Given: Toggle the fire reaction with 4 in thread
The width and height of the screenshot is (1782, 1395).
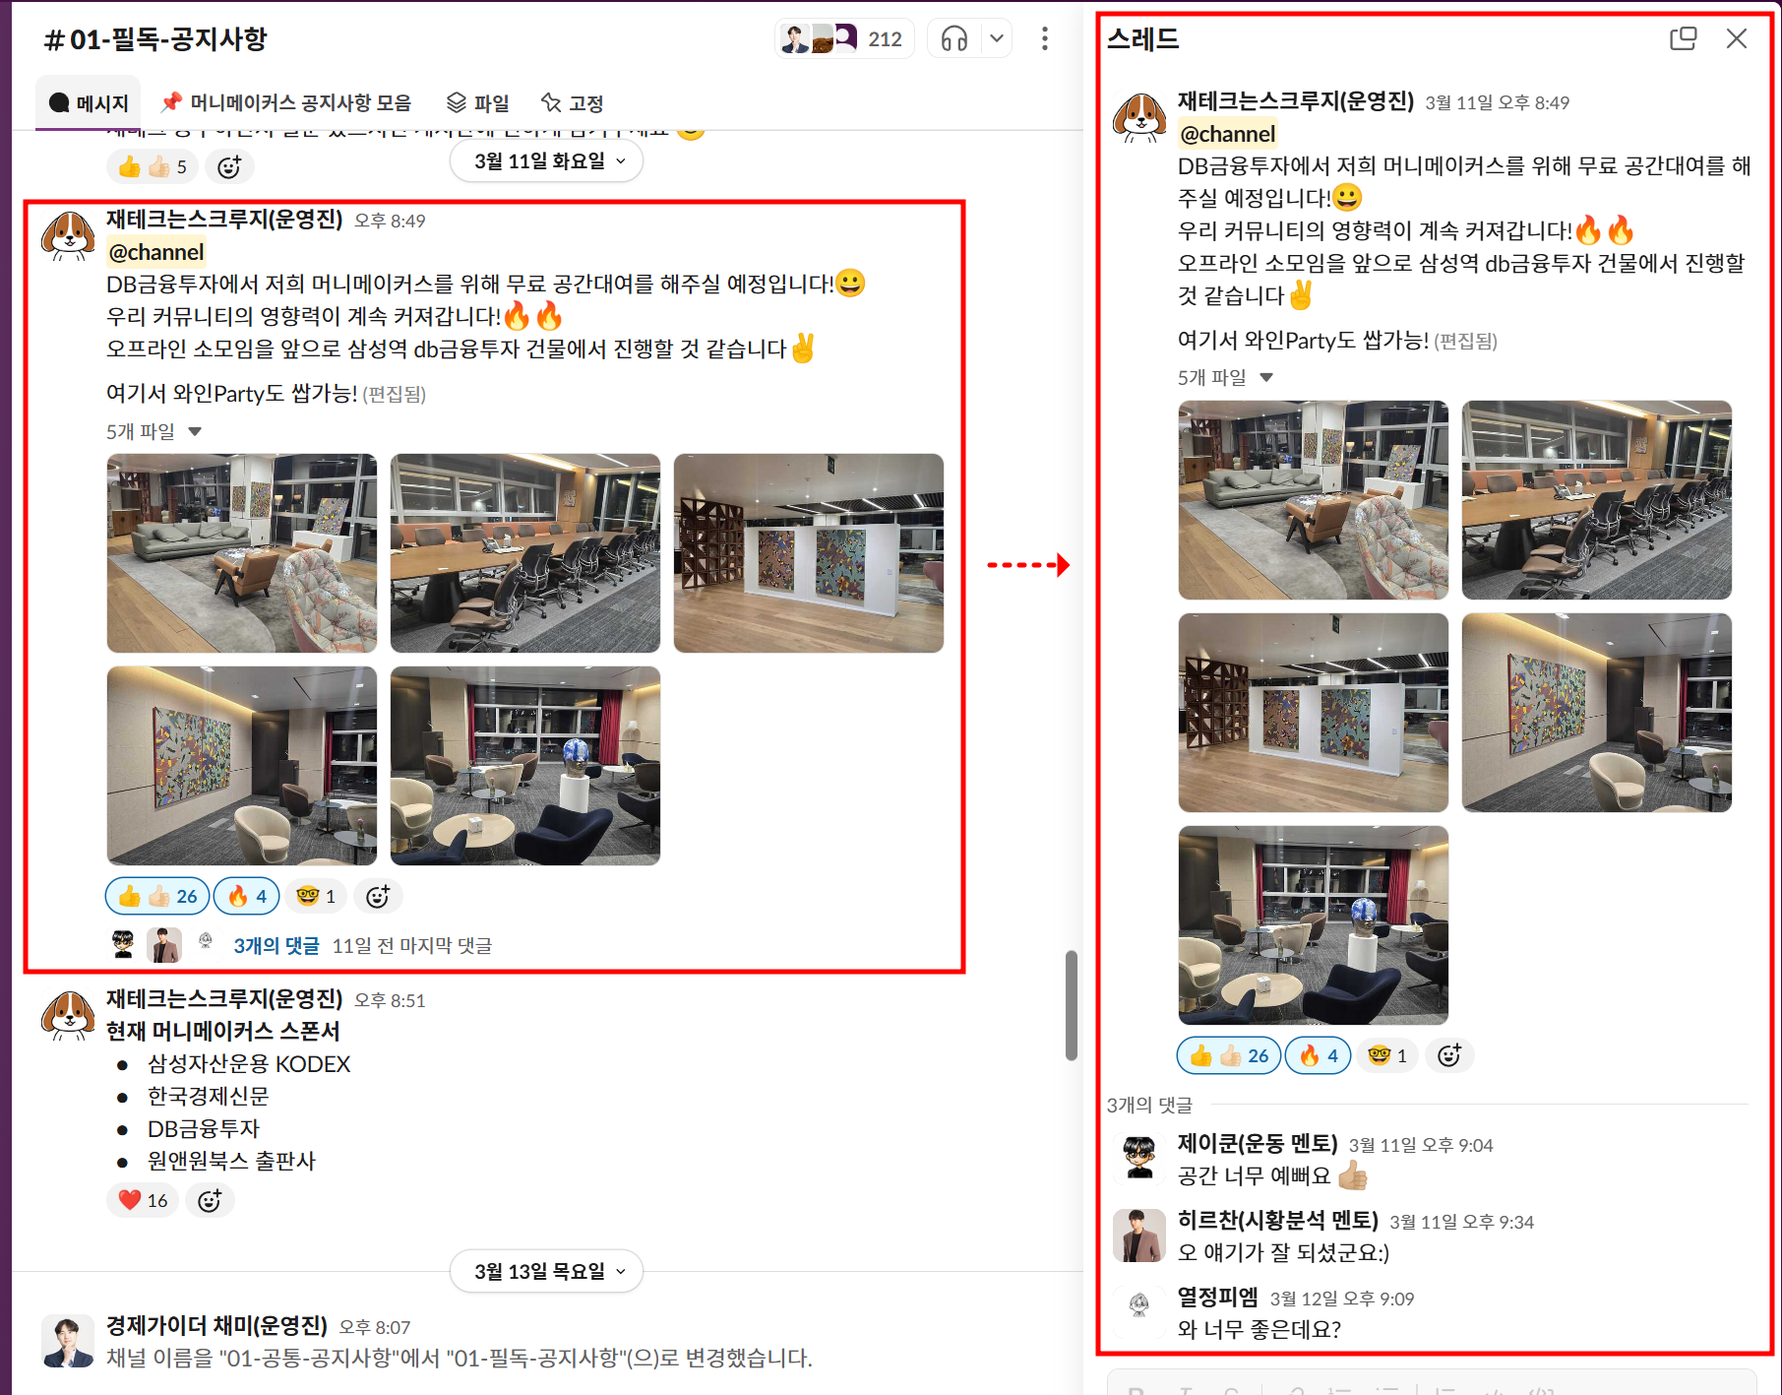Looking at the screenshot, I should (x=1318, y=1056).
